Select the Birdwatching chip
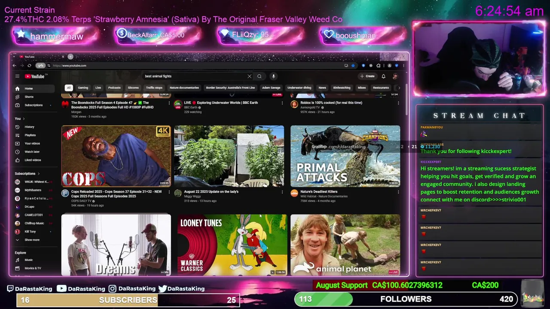The image size is (550, 309). pyautogui.click(x=342, y=88)
